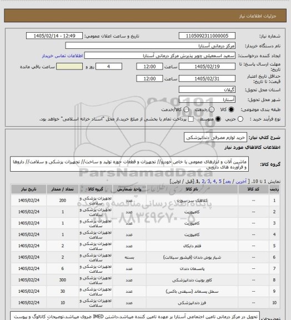
Task: Click the announcement date field 1405/02/14 - 12:49
Action: pyautogui.click(x=54, y=36)
